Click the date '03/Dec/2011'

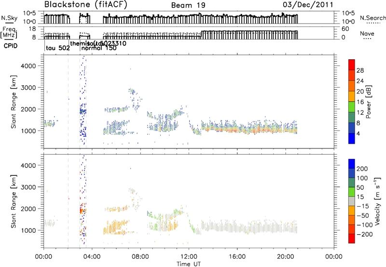coord(308,5)
